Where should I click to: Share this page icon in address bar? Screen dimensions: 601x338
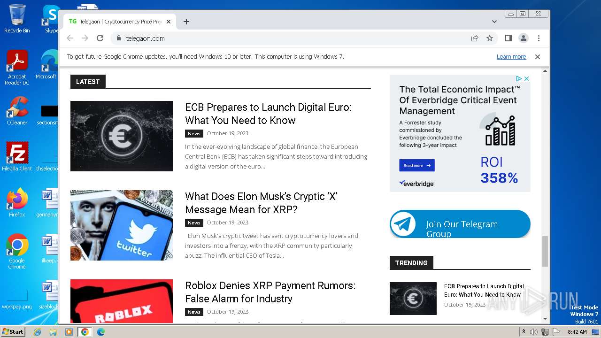475,38
